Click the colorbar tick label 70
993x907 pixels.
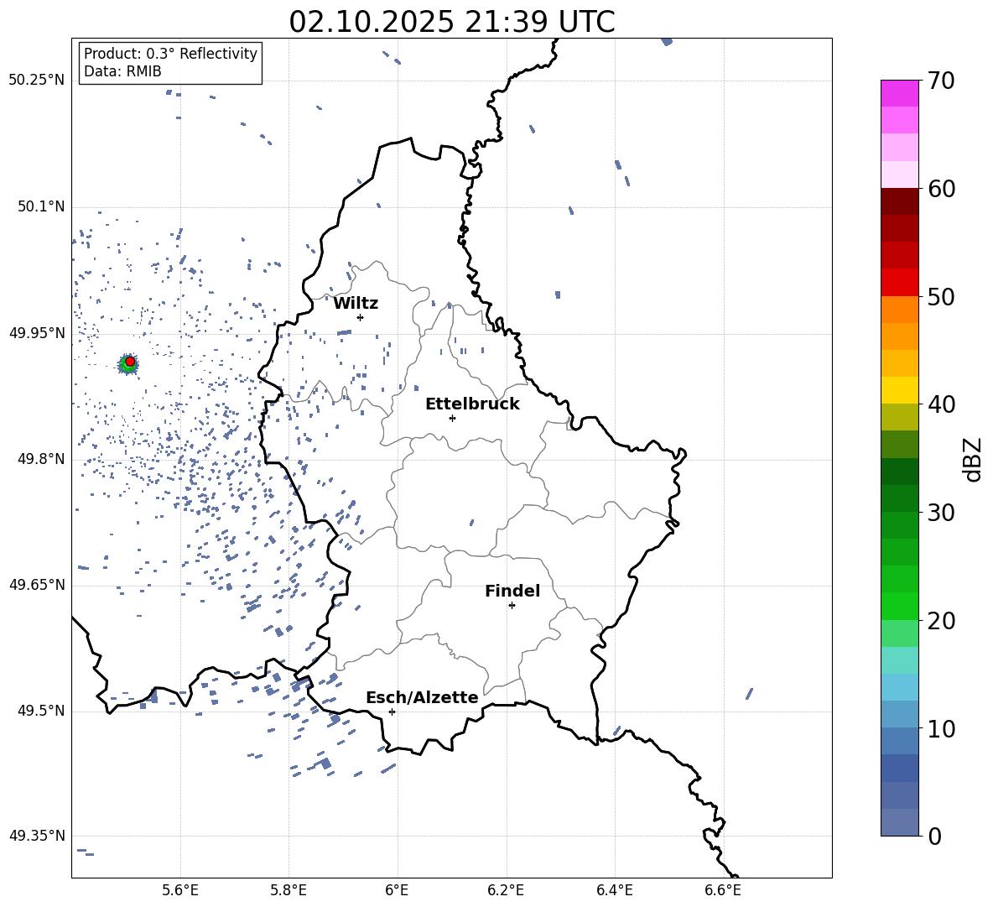click(x=941, y=81)
